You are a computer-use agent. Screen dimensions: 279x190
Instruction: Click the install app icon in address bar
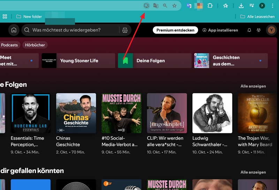(x=146, y=6)
